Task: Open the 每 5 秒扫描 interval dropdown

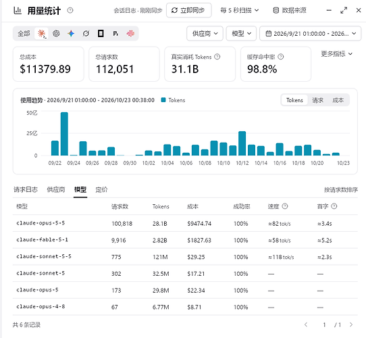Action: [240, 10]
